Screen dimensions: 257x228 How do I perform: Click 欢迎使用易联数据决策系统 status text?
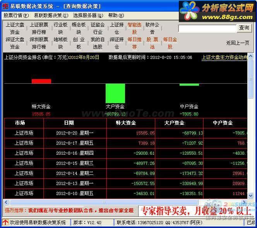pyautogui.click(x=38, y=223)
